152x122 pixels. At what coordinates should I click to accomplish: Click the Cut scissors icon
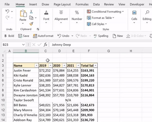point(31,12)
